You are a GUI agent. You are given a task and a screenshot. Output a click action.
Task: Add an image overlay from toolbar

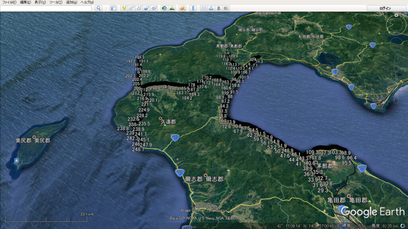coord(146,8)
